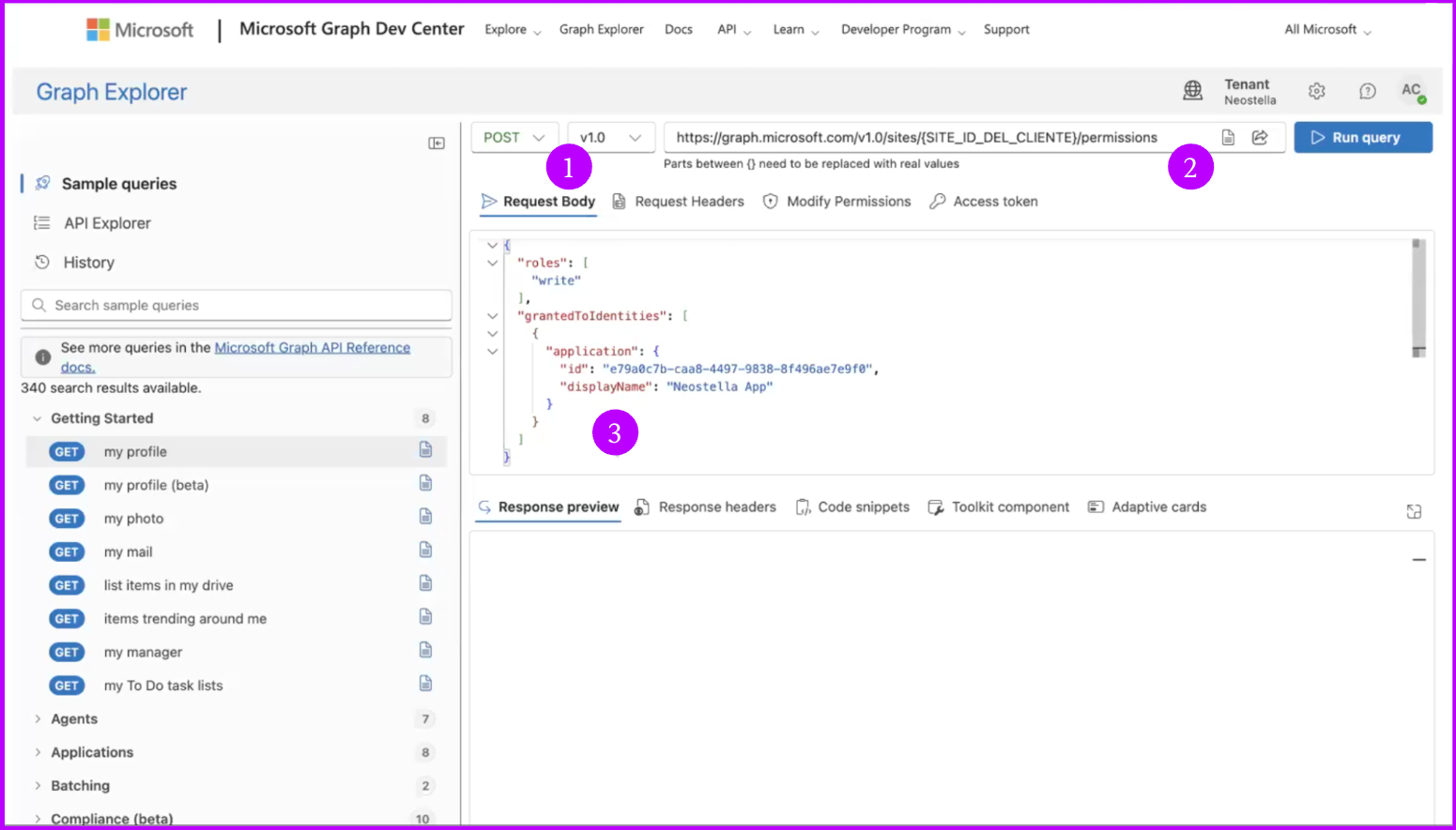Fold the "grantedToIdentities" JSON array
Viewport: 1456px width, 830px height.
click(x=492, y=316)
